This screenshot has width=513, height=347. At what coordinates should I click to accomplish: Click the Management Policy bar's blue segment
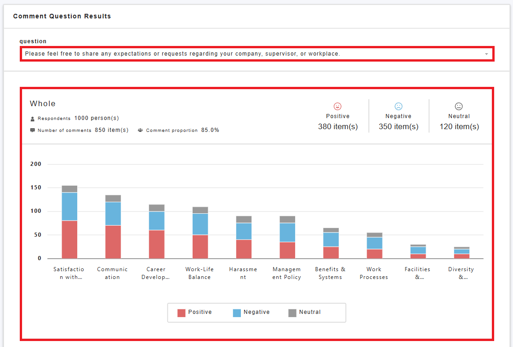[x=287, y=233]
